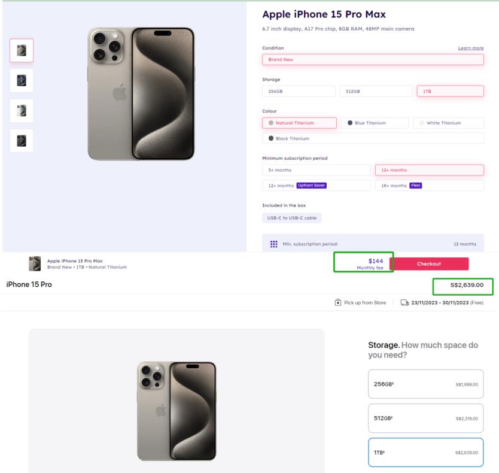
Task: Select the first Natural Titanium thumbnail
Action: pos(22,50)
